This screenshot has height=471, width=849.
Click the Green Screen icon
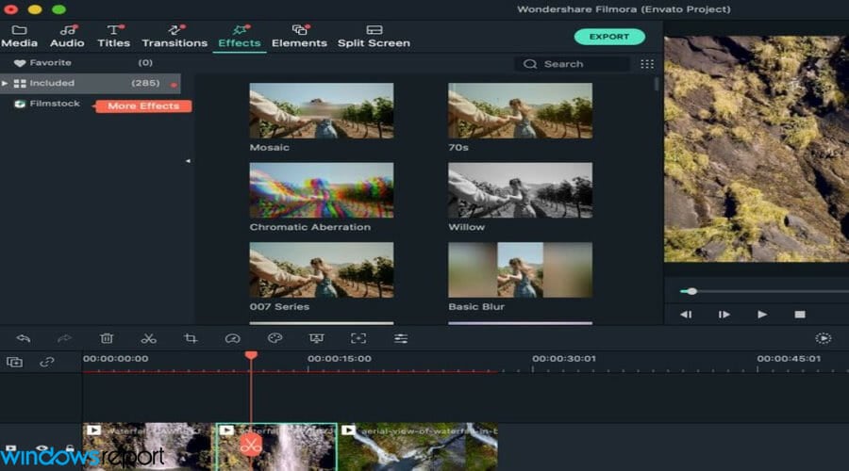[317, 338]
